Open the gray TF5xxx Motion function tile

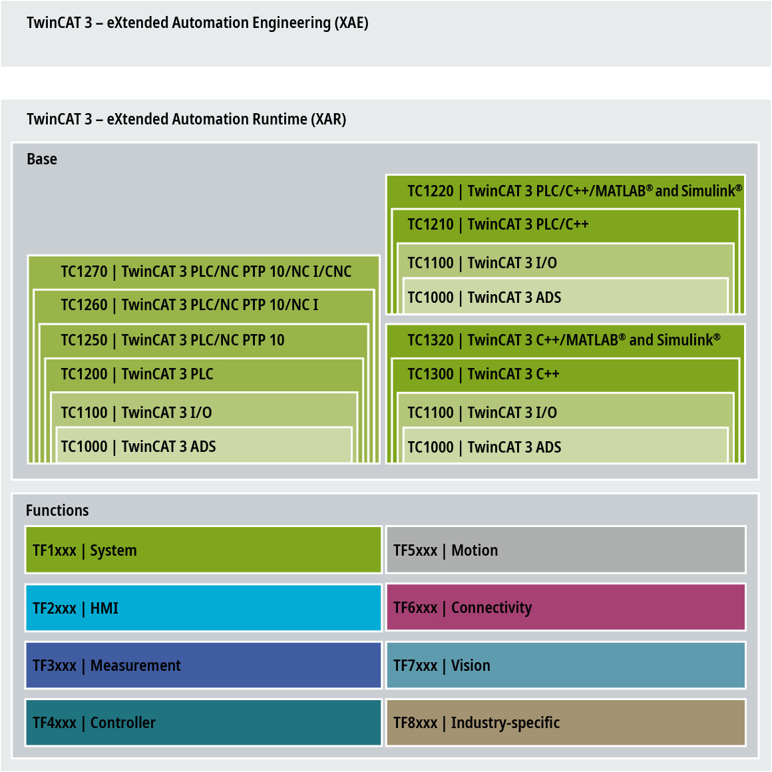(566, 550)
